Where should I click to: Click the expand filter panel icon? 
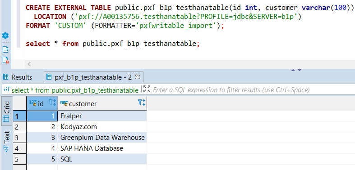pyautogui.click(x=147, y=89)
